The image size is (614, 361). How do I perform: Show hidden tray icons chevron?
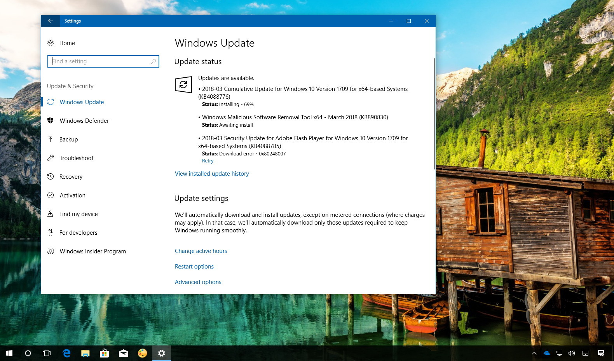(x=534, y=353)
